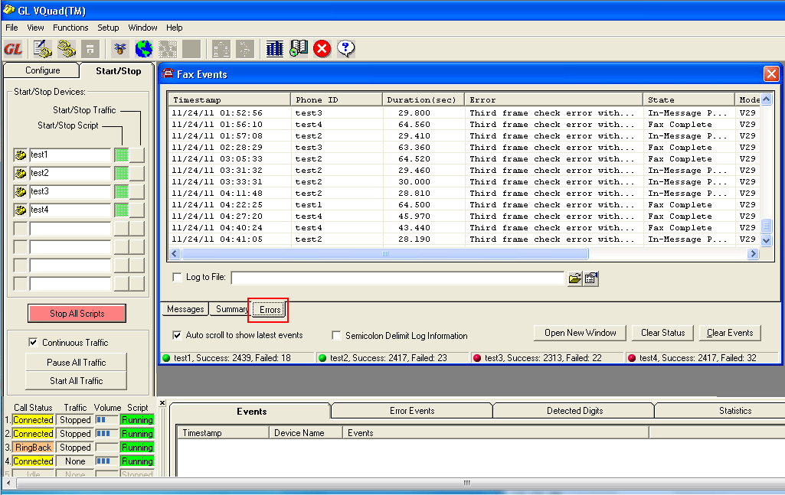
Task: Toggle the green script button for test4
Action: [x=122, y=210]
